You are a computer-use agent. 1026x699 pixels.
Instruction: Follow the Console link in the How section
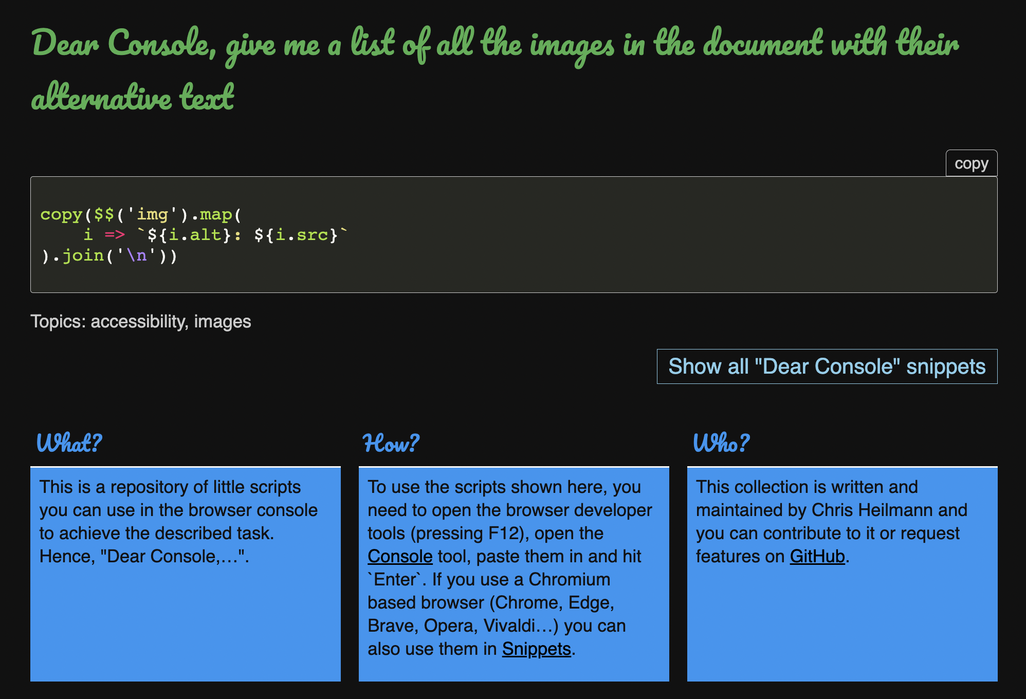(400, 557)
